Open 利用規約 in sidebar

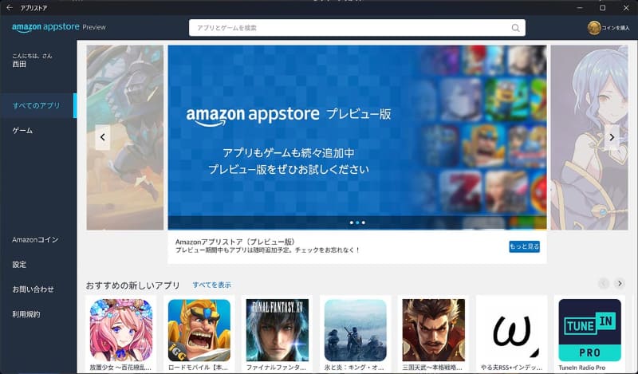[26, 314]
